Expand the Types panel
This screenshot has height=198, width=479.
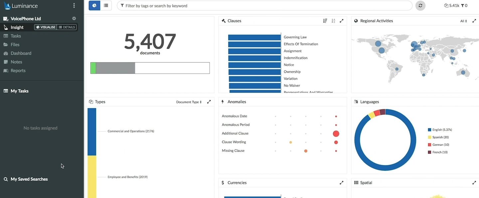[209, 102]
